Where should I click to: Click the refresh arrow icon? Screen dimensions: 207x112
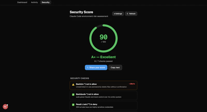(128, 14)
